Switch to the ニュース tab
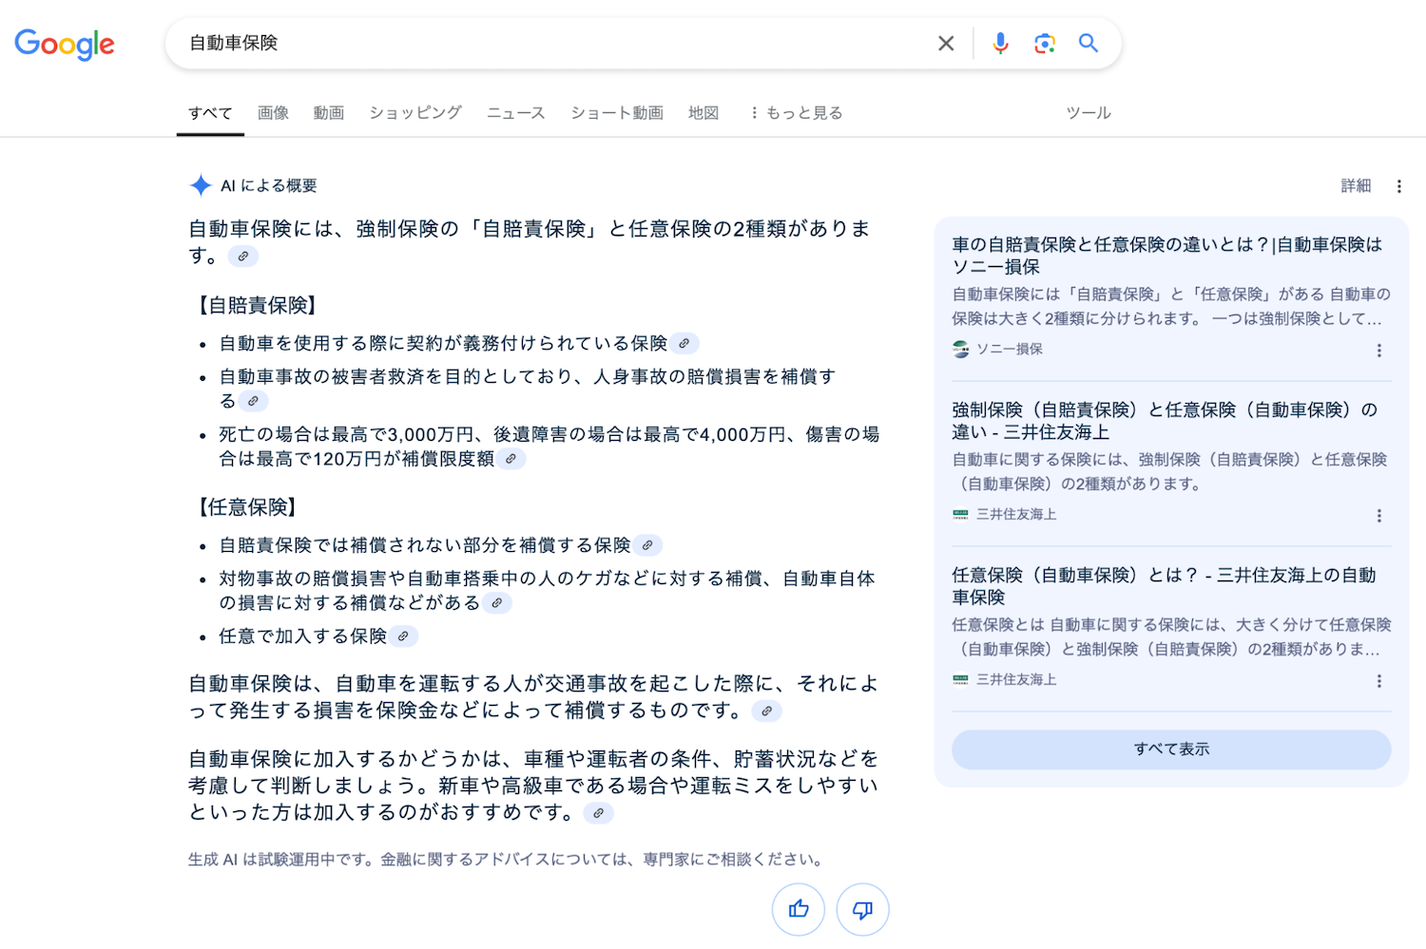 click(x=515, y=112)
